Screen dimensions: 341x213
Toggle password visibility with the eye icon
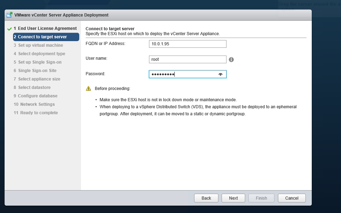tap(220, 75)
